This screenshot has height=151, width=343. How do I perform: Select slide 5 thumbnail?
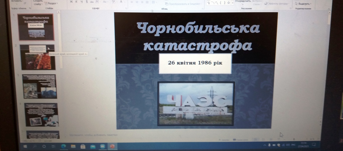click(43, 135)
